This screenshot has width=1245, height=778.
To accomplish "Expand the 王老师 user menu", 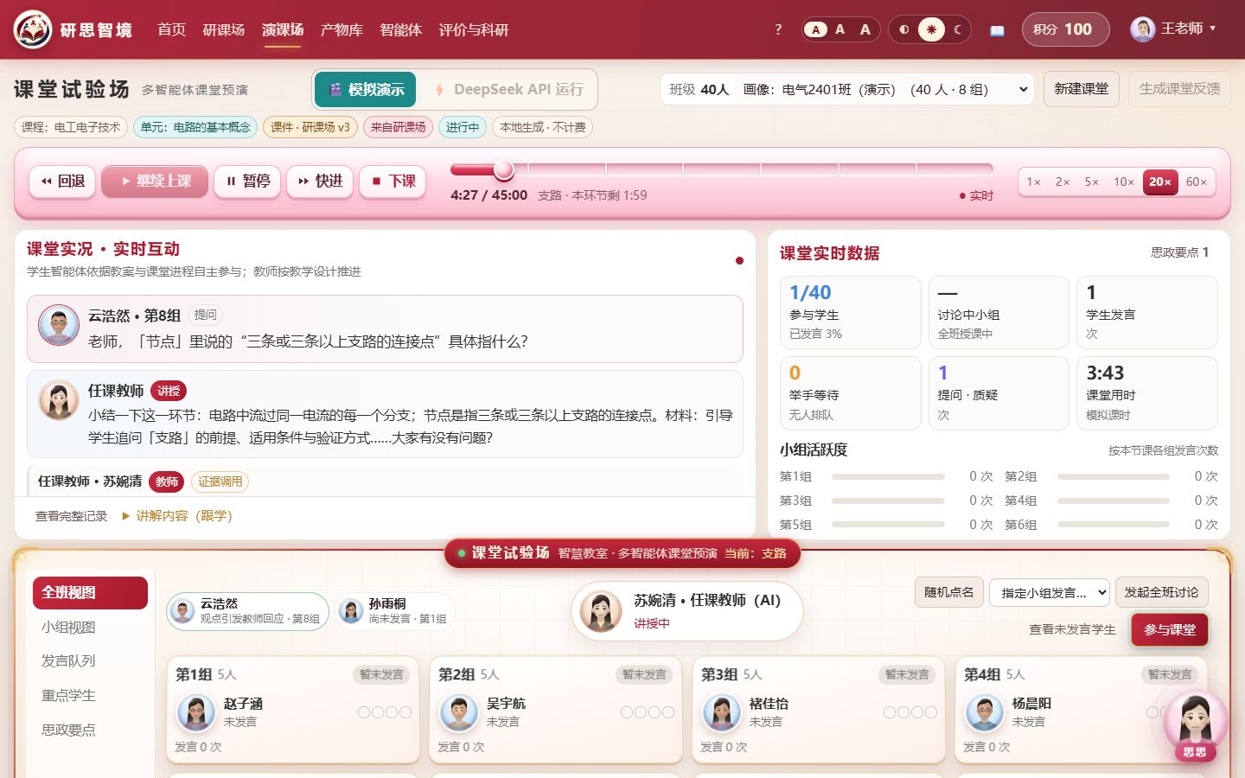I will (1173, 29).
